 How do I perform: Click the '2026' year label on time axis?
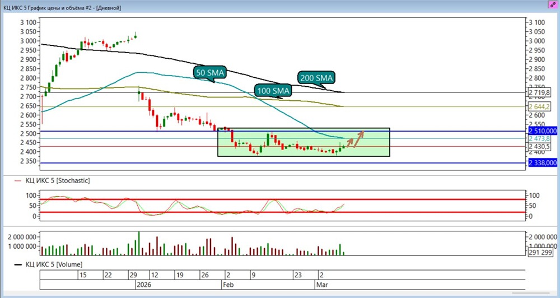point(144,285)
